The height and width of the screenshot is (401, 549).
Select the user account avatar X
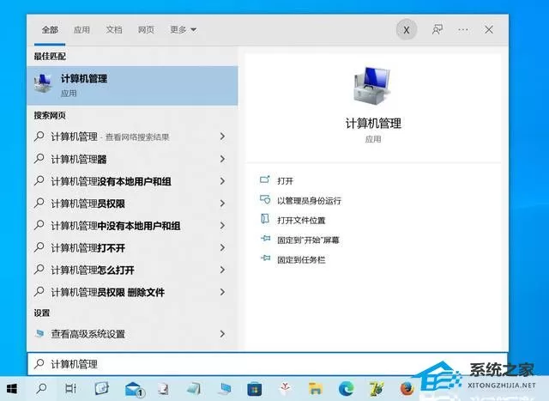(406, 30)
